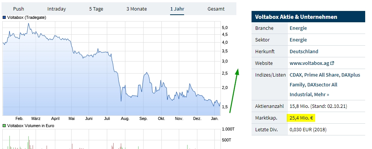The width and height of the screenshot is (372, 149).
Task: Open the DAXsector All Industrial link
Action: tap(313, 89)
